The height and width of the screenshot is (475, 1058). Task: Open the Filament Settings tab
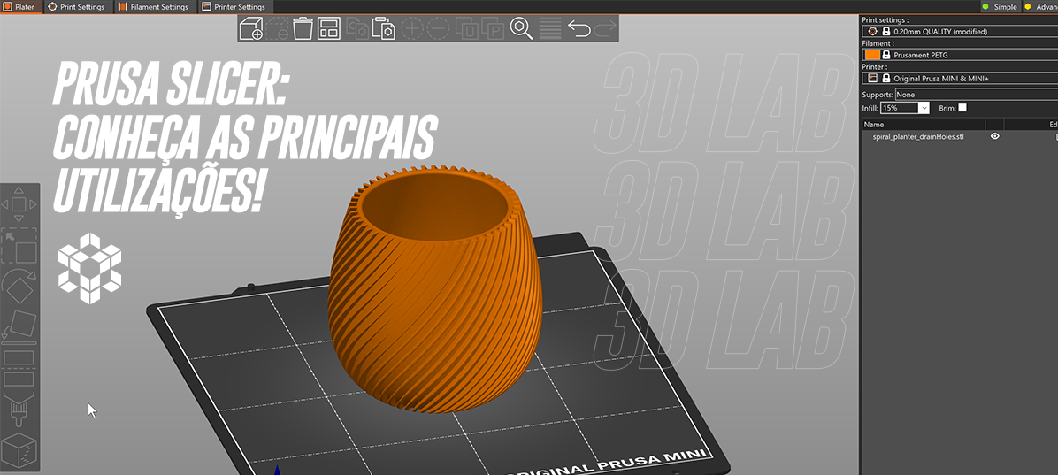[x=154, y=7]
